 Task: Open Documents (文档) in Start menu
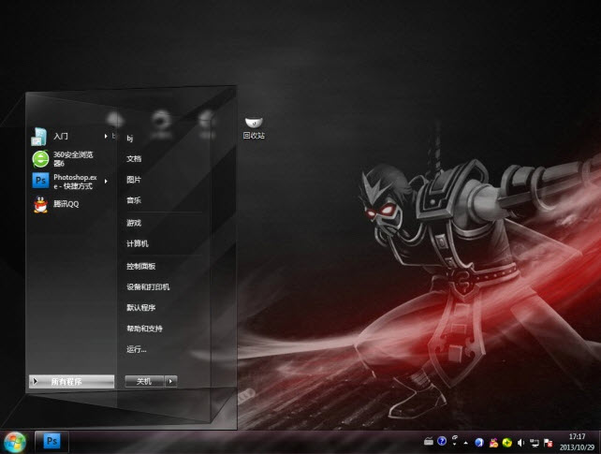134,158
